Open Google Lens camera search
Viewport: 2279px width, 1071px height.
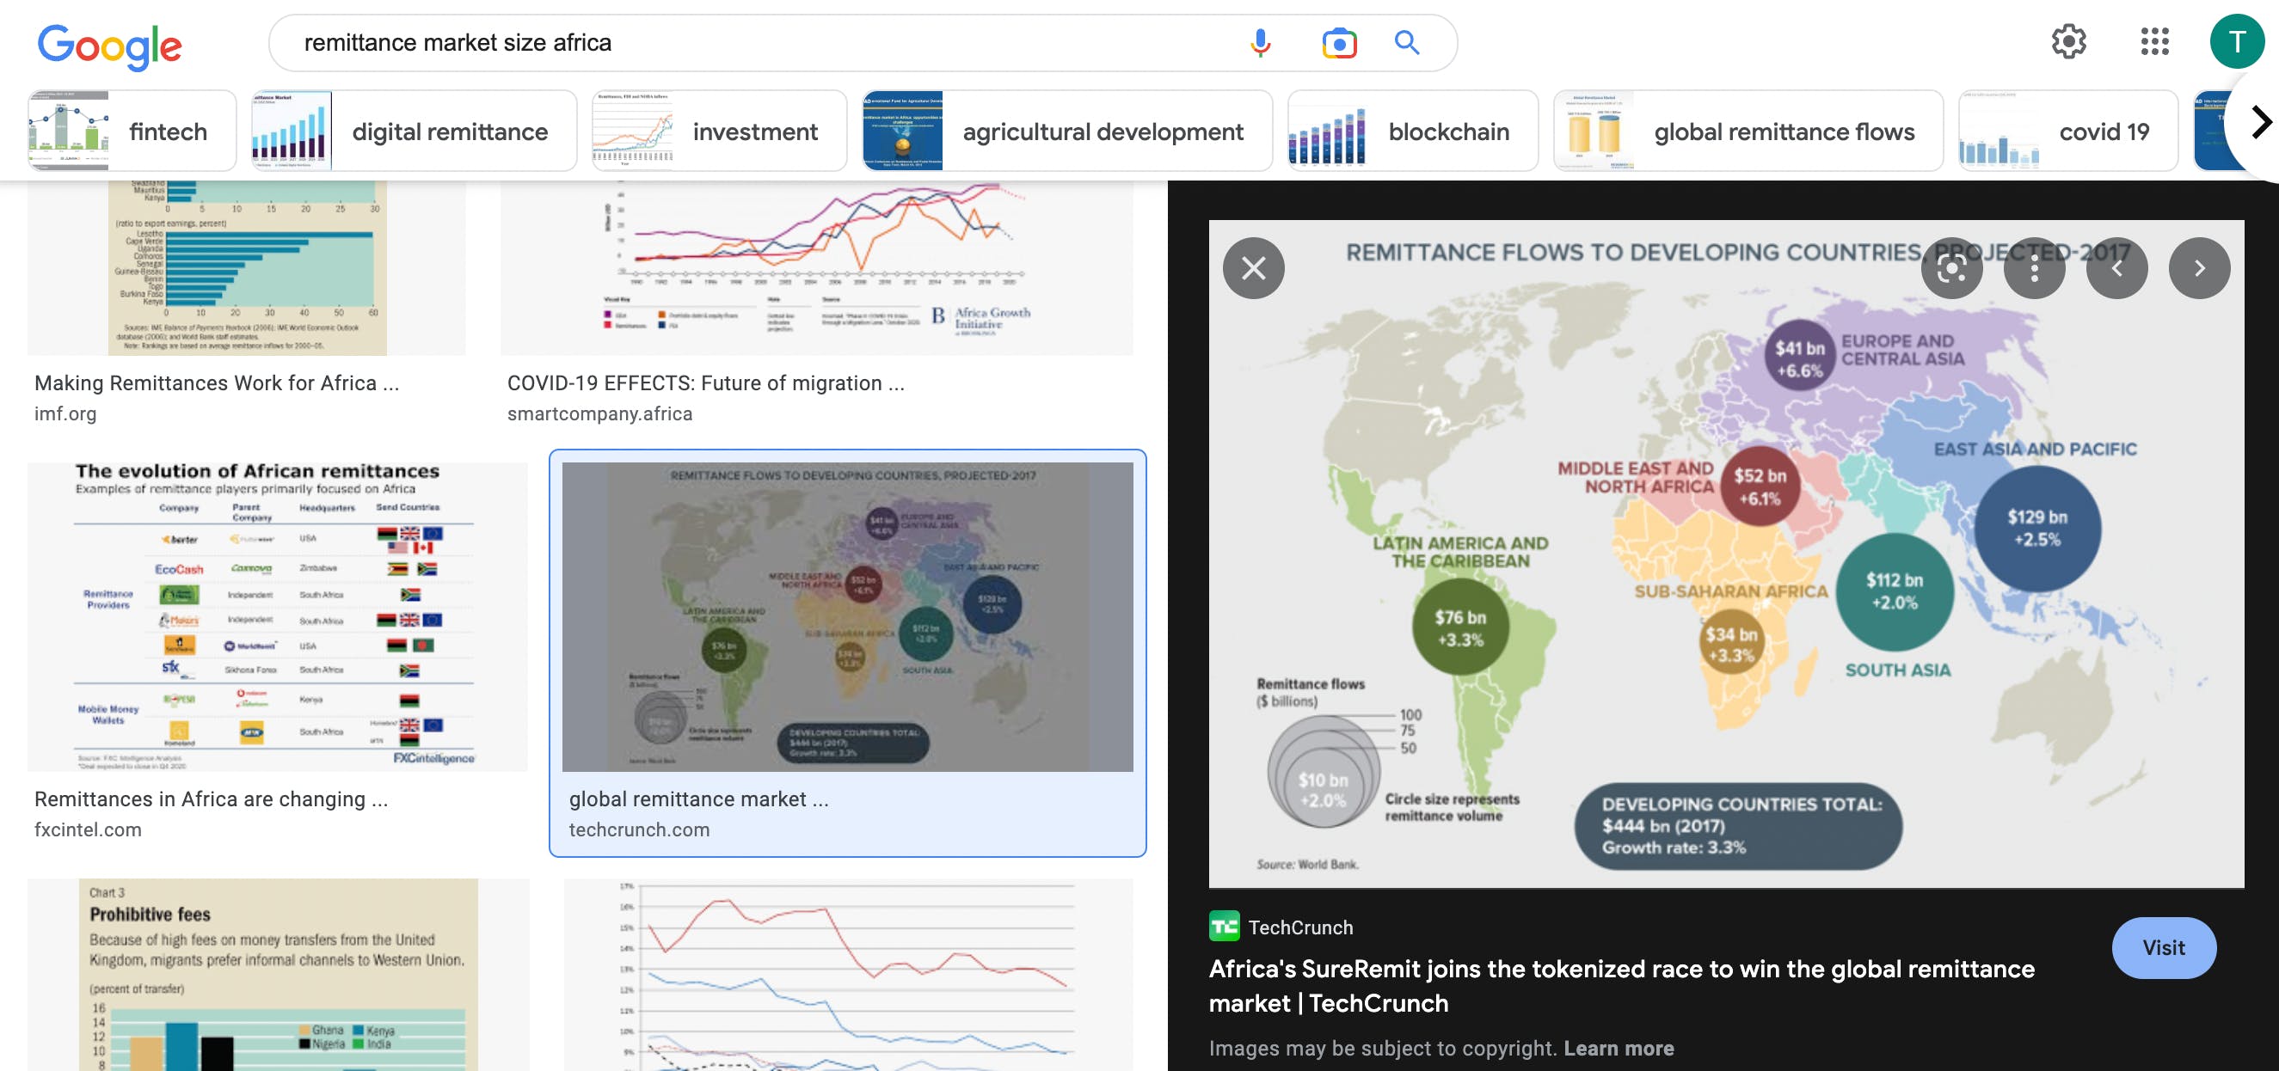coord(1338,42)
